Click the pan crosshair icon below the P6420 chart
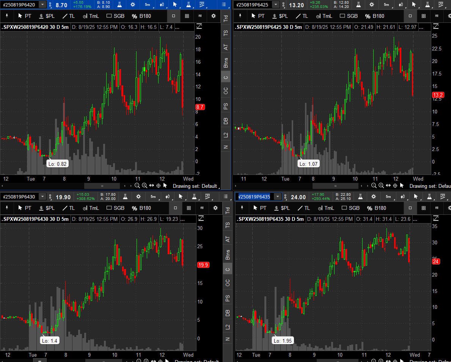 [x=158, y=186]
